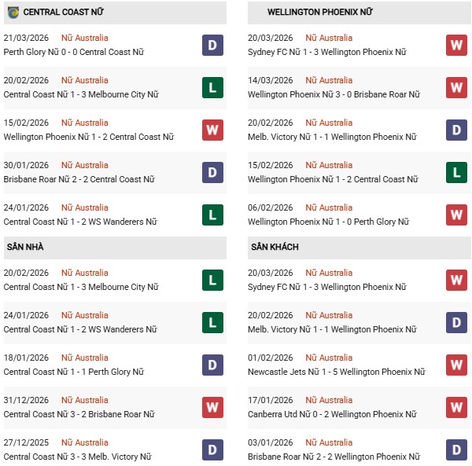This screenshot has height=466, width=472.
Task: Open the Central Coast 1-1 Perth Glory match
Action: click(x=74, y=372)
